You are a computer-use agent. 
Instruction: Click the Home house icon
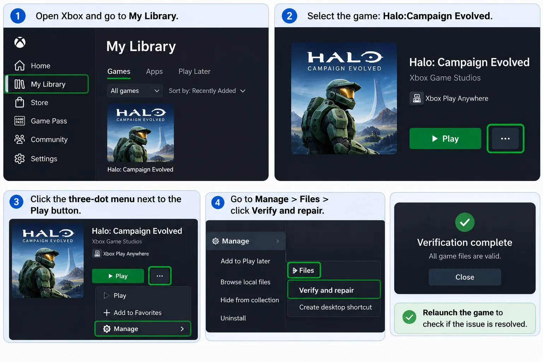click(19, 65)
